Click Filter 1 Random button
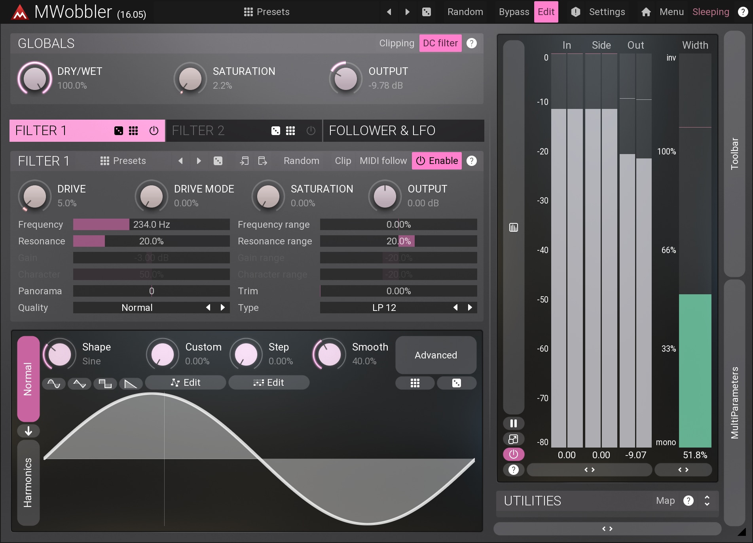 (x=301, y=161)
